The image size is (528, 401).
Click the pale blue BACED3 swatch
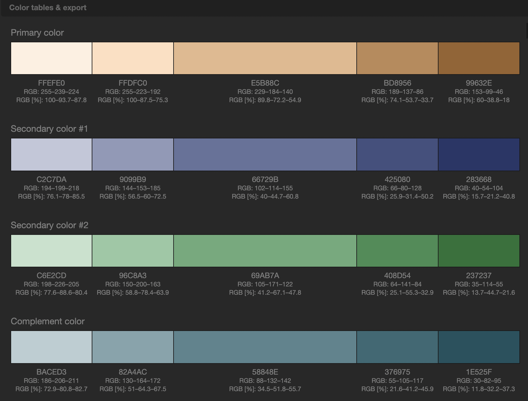[x=51, y=347]
